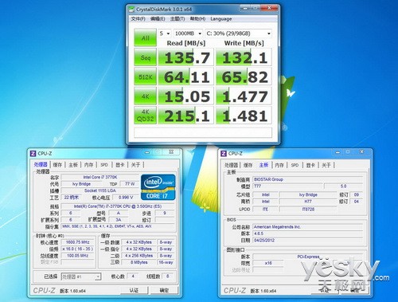The width and height of the screenshot is (398, 302).
Task: Open the SPD tab in right CPU-Z
Action: (x=295, y=165)
